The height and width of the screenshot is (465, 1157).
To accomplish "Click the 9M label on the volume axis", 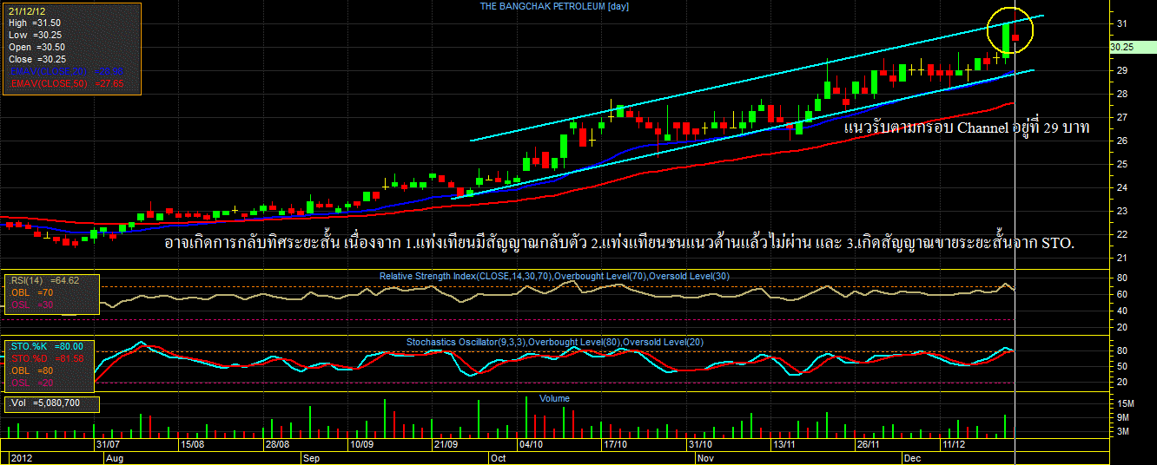I will click(x=1122, y=417).
